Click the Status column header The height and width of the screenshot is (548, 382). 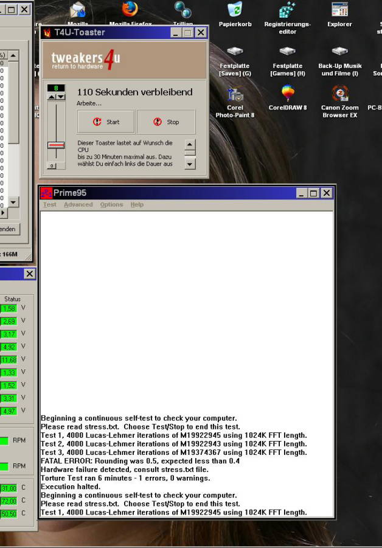point(12,299)
